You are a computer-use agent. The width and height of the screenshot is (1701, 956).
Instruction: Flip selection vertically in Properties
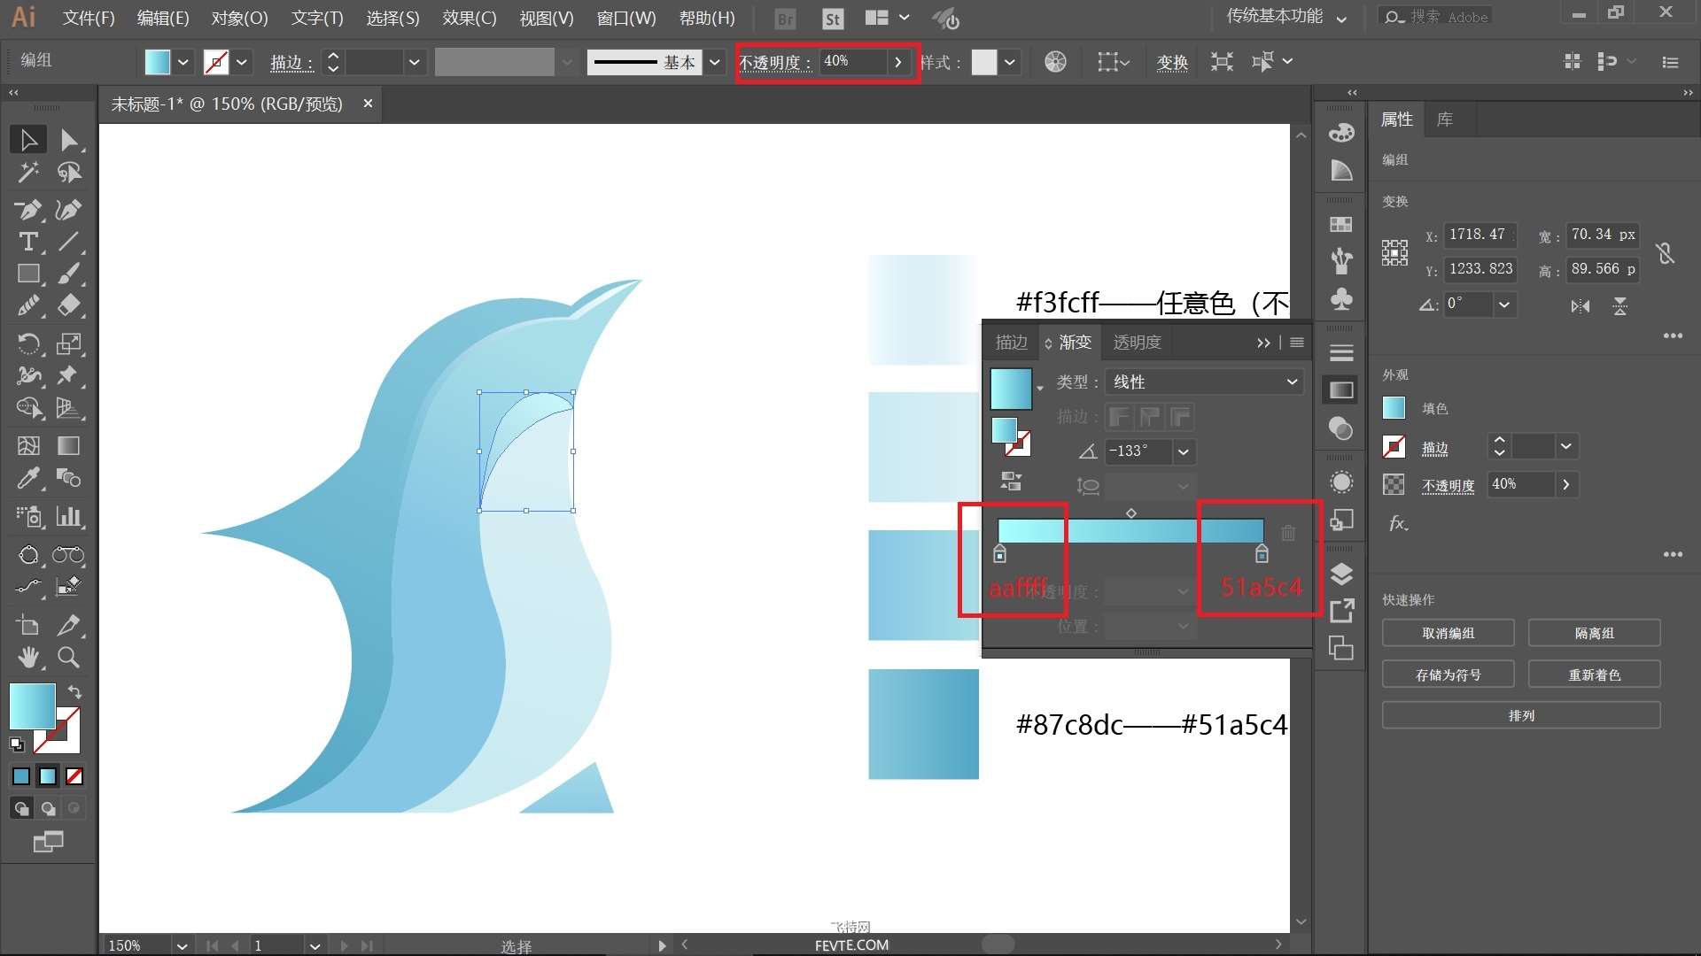[1619, 306]
